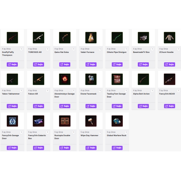Click the TORE1005 AR skin image
The width and height of the screenshot is (181, 181).
(x=38, y=38)
